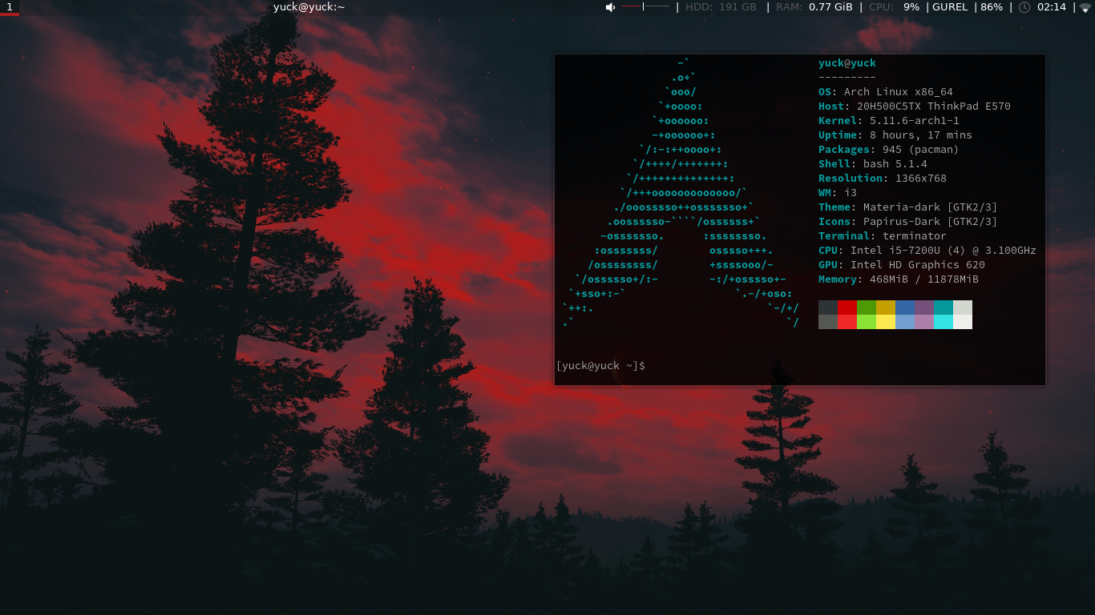Screen dimensions: 1095x615
Task: Click the bright cyan swatch in bottom palette row
Action: click(x=943, y=322)
